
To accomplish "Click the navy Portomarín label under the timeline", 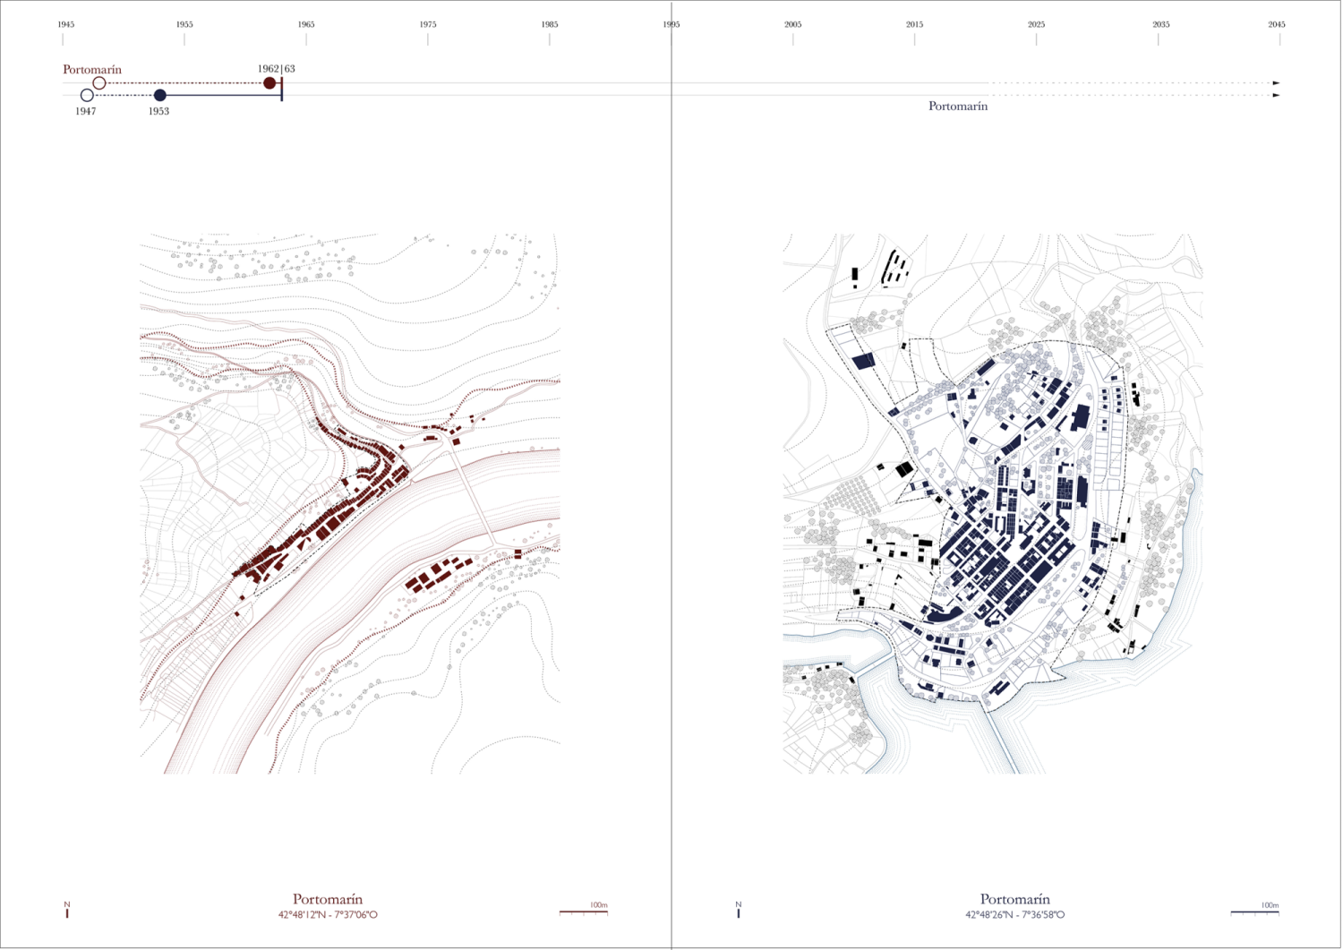I will (x=958, y=107).
